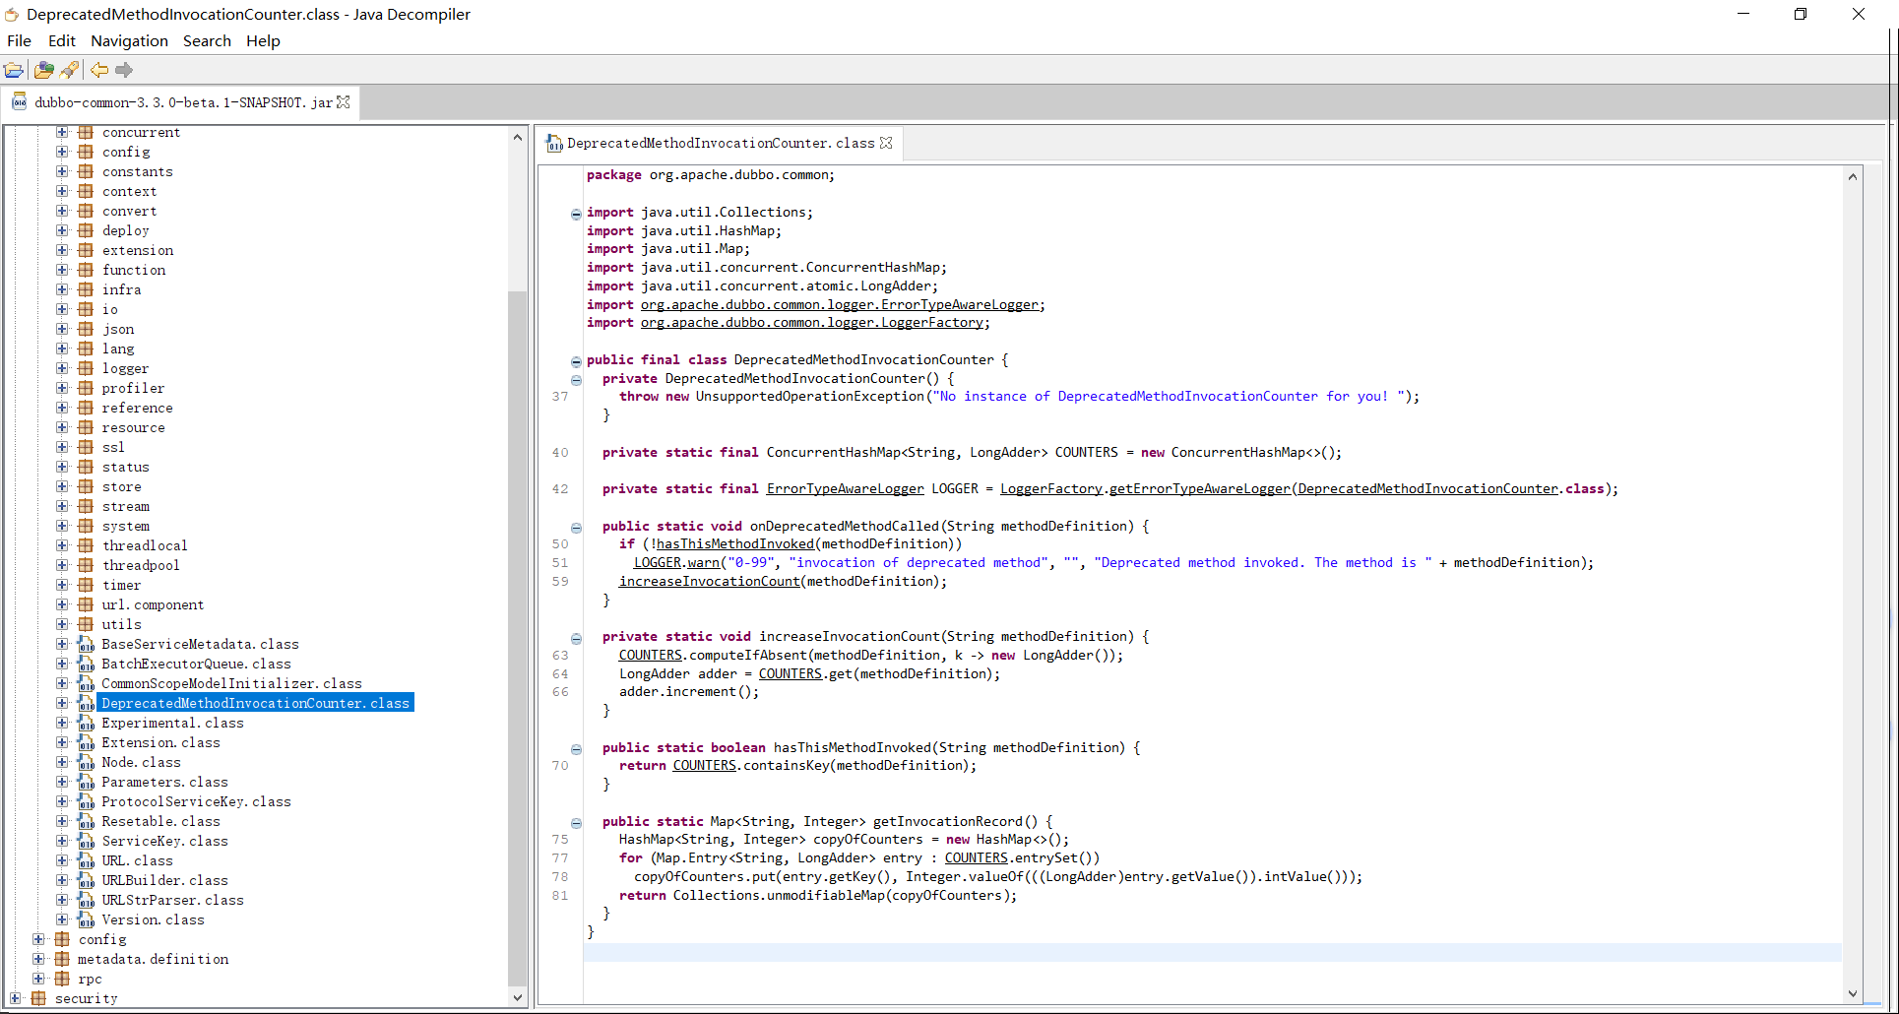Follow the getErrorTypeAwareLogger method link
The image size is (1899, 1014).
click(1199, 488)
